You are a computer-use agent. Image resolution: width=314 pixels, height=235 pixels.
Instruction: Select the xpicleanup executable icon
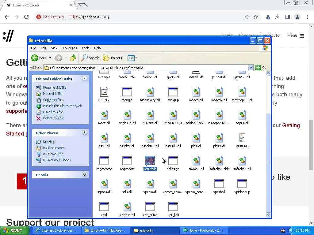pyautogui.click(x=242, y=184)
